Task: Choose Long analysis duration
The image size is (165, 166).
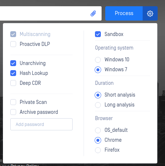Action: click(x=98, y=105)
